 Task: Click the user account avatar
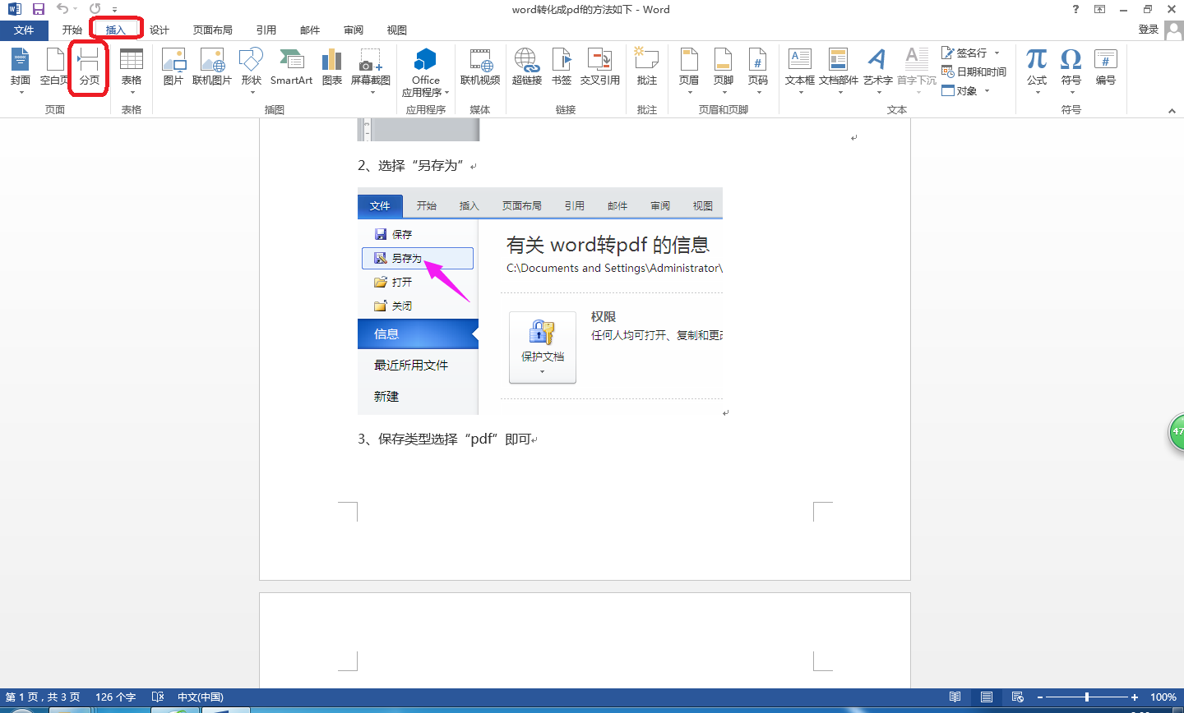pos(1174,30)
